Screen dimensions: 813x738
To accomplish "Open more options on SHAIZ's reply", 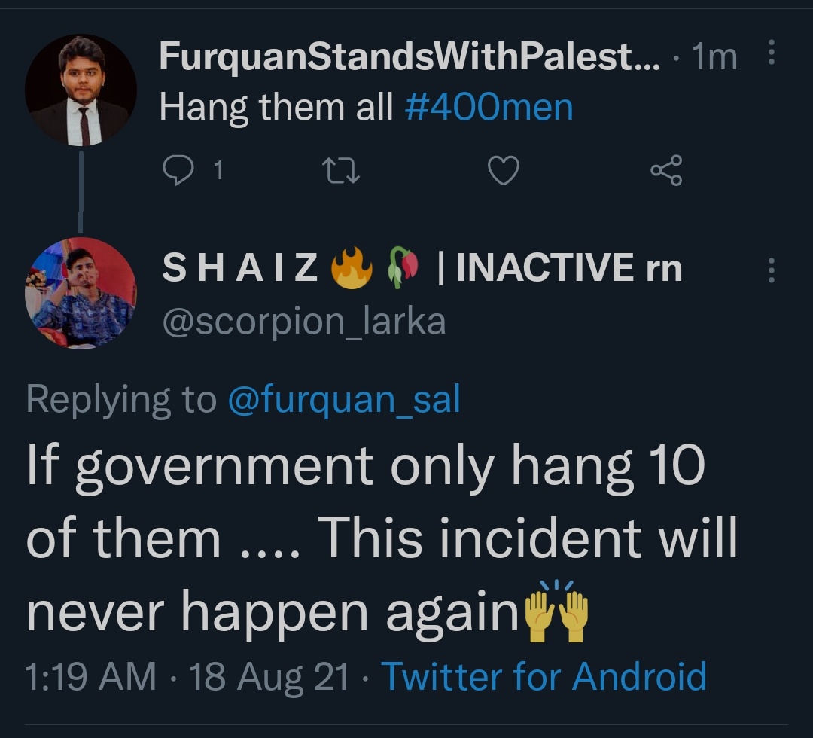I will click(x=772, y=270).
